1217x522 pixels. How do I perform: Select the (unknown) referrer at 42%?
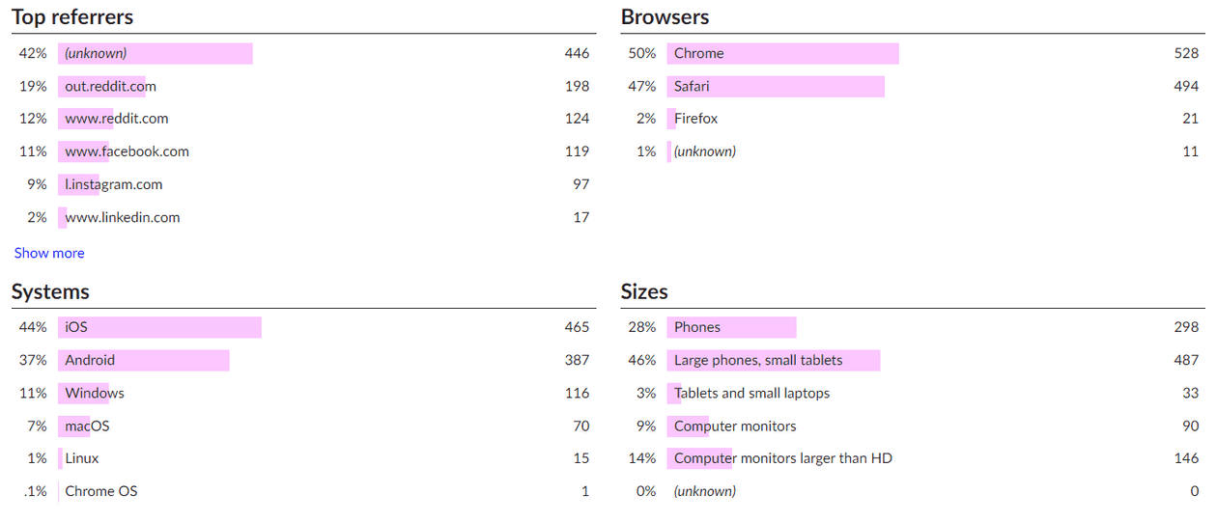[x=96, y=53]
